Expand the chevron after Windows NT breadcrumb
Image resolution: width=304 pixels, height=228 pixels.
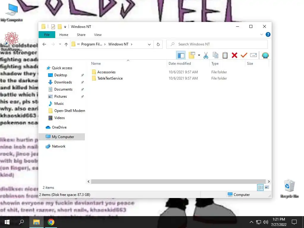coord(132,44)
